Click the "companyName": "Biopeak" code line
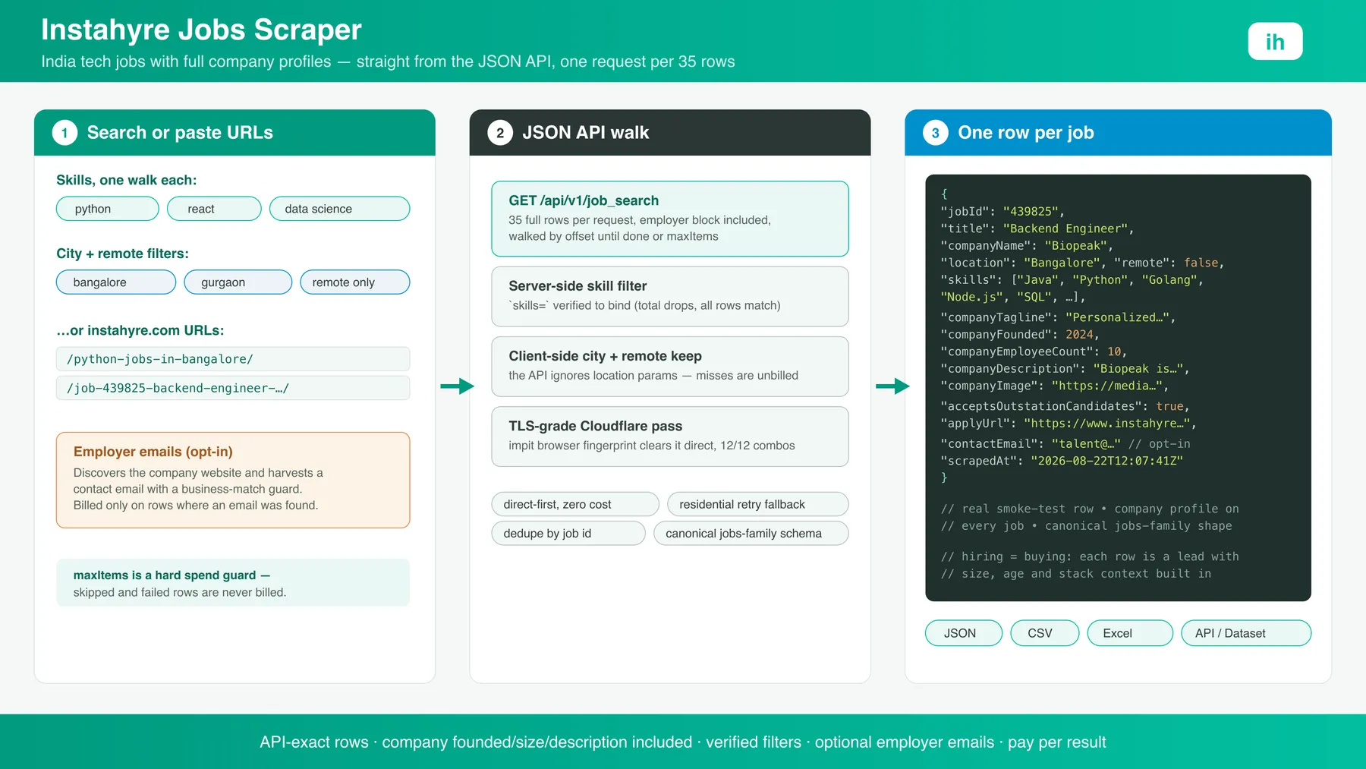 click(1027, 246)
